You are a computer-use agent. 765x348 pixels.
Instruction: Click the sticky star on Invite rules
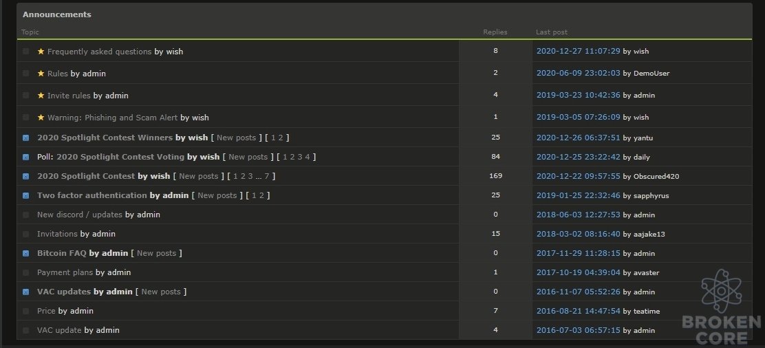pos(41,95)
